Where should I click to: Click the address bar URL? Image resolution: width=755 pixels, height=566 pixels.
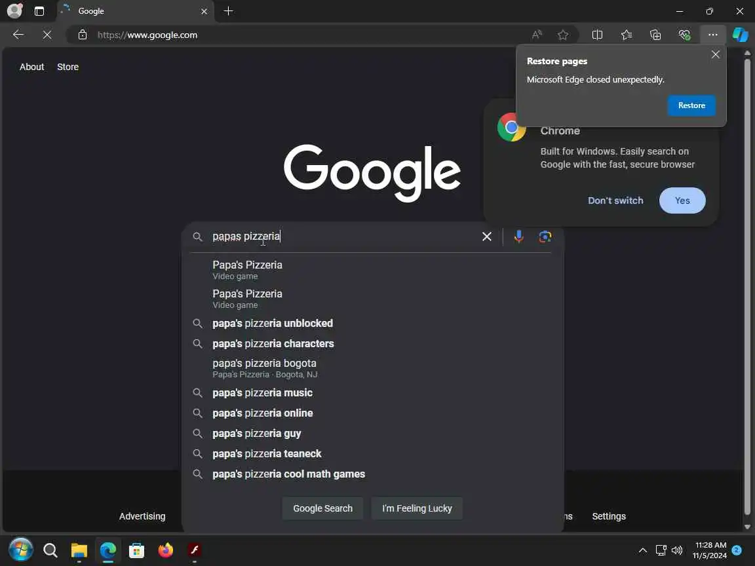[147, 35]
